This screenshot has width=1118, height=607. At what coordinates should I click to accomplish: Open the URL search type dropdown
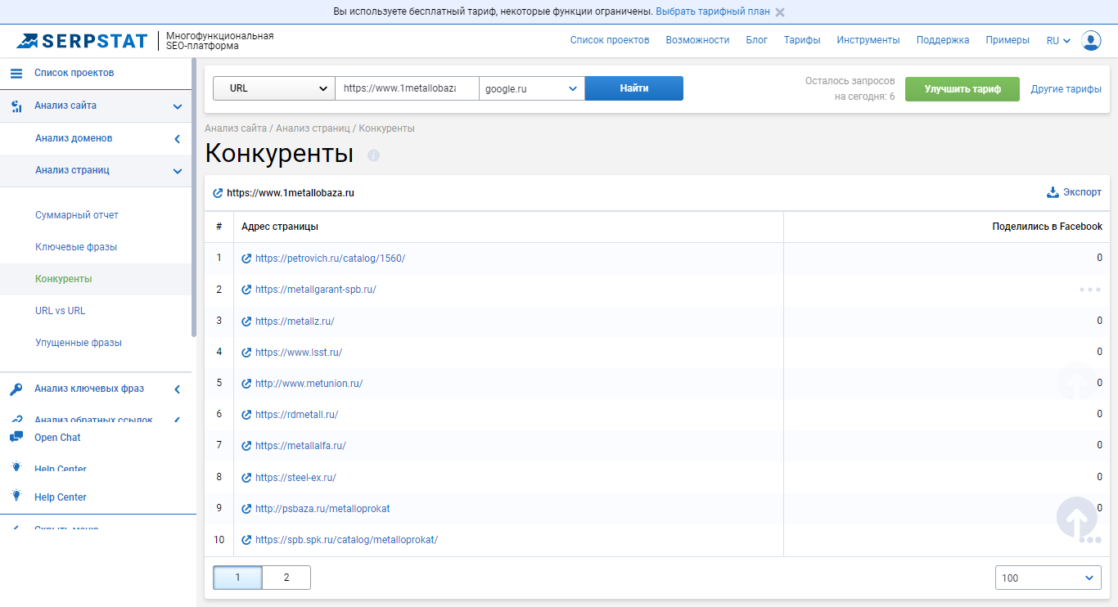coord(274,88)
